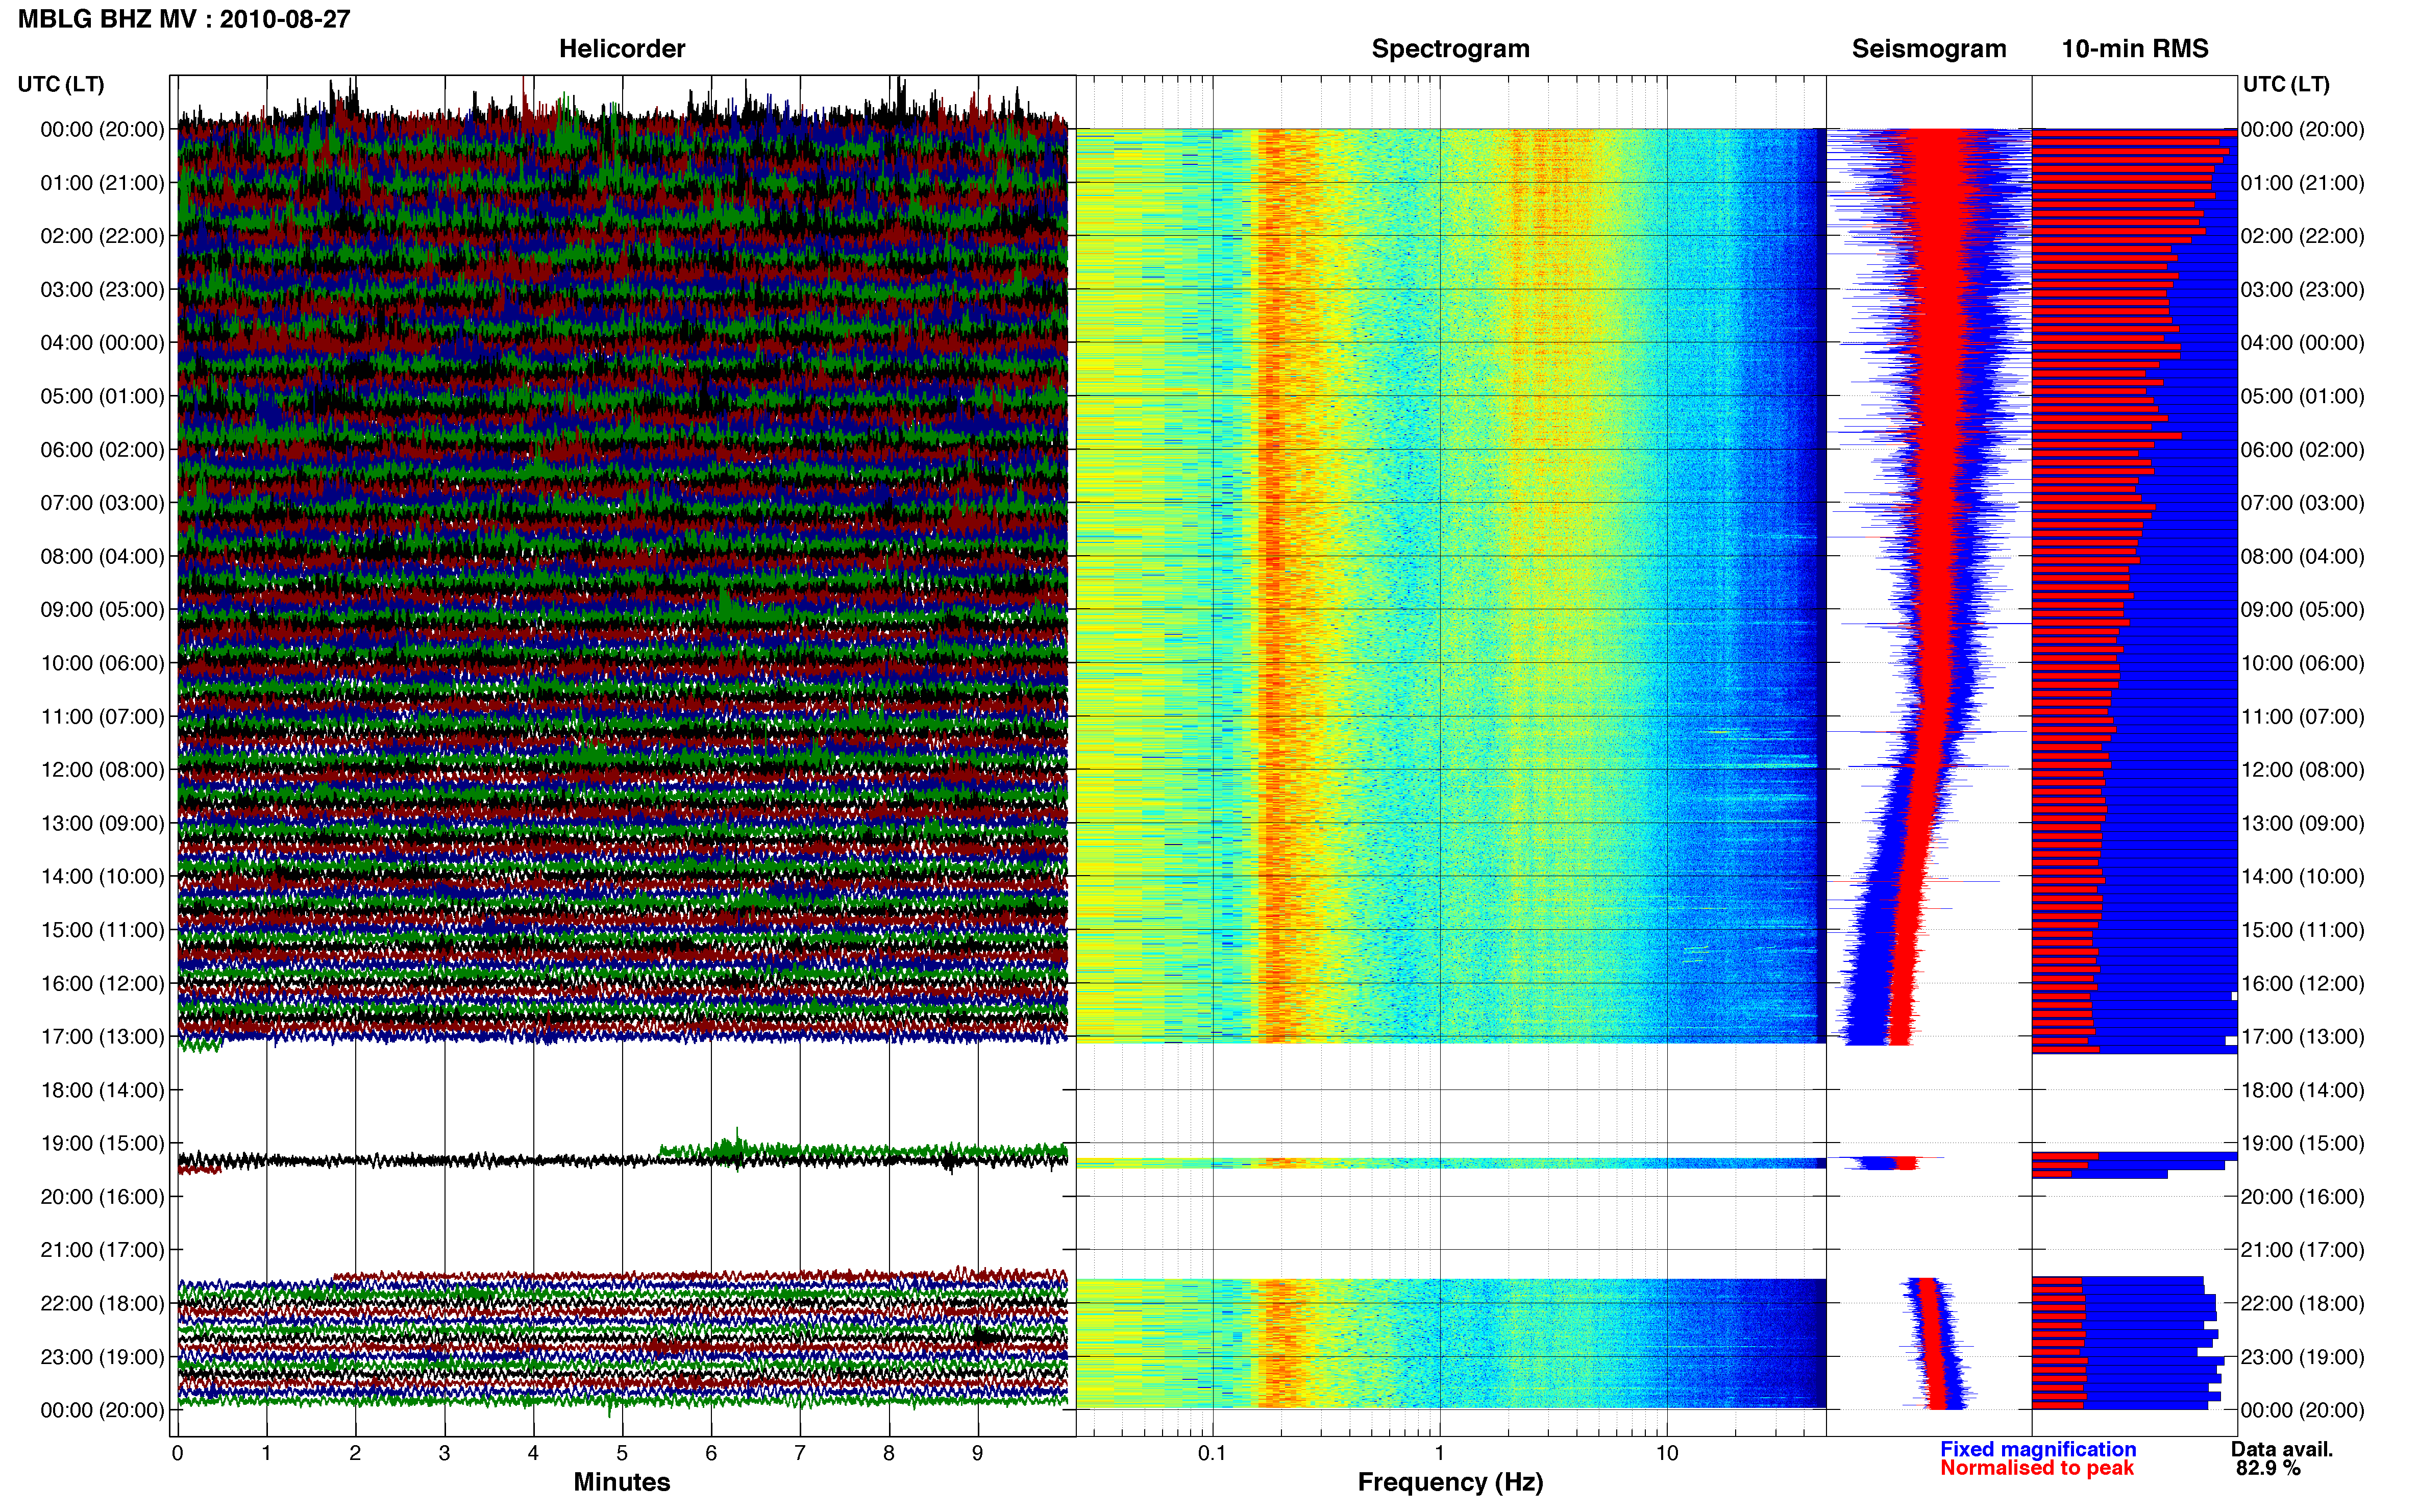Image resolution: width=2419 pixels, height=1512 pixels.
Task: Click left axis label '19:00 (15:00)'
Action: point(102,1143)
